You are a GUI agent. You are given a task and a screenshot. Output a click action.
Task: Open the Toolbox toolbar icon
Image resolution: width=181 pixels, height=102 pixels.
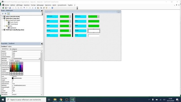[x=49, y=8]
